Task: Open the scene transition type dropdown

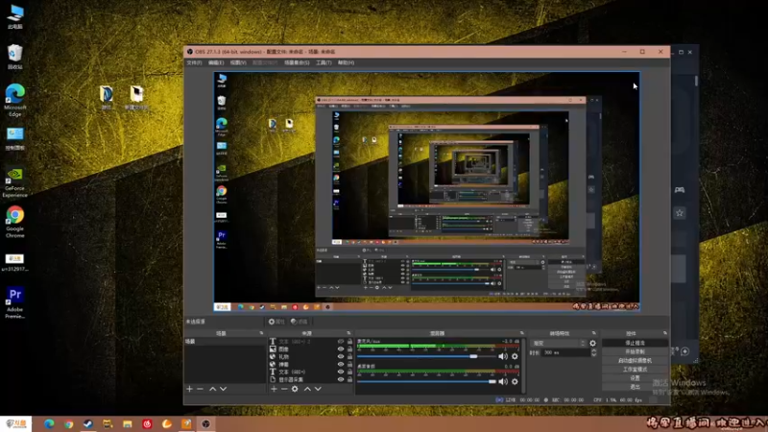Action: [558, 344]
